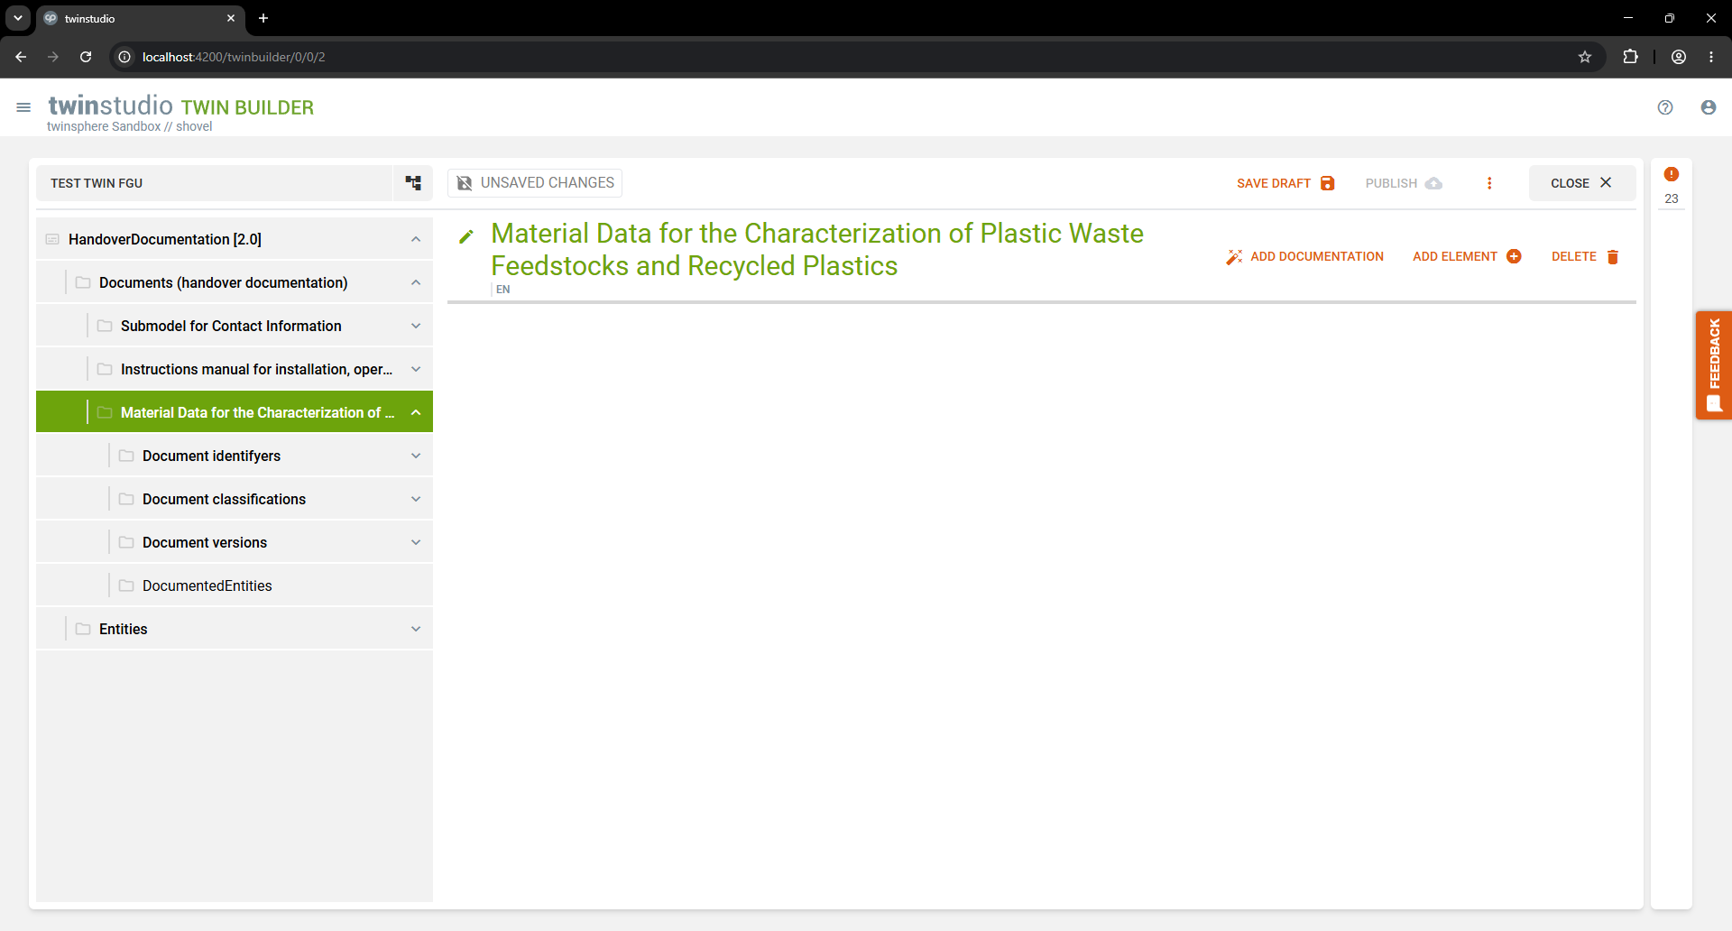Select Document classifications tree item

coord(235,499)
